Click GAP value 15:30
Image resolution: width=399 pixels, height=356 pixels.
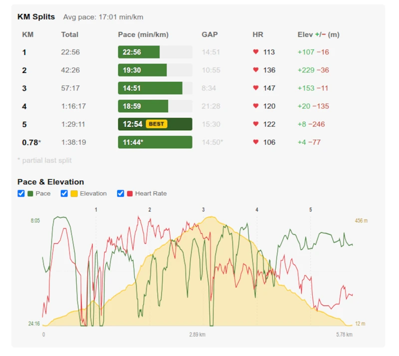(x=211, y=124)
